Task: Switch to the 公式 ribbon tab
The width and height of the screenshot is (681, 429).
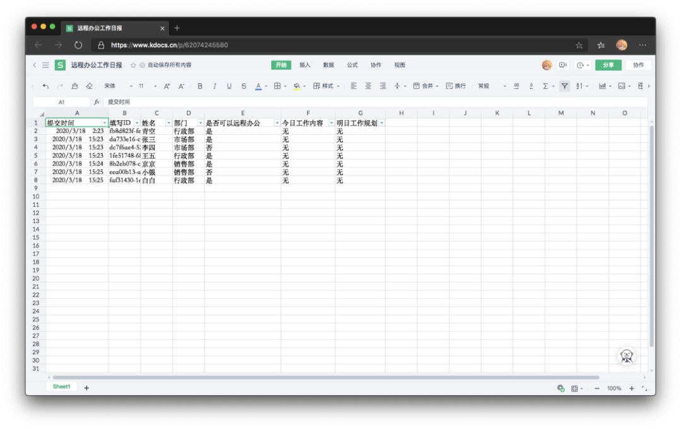Action: click(352, 65)
